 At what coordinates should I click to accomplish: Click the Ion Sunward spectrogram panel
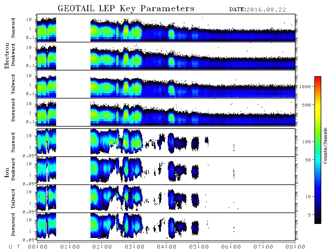tap(166, 143)
